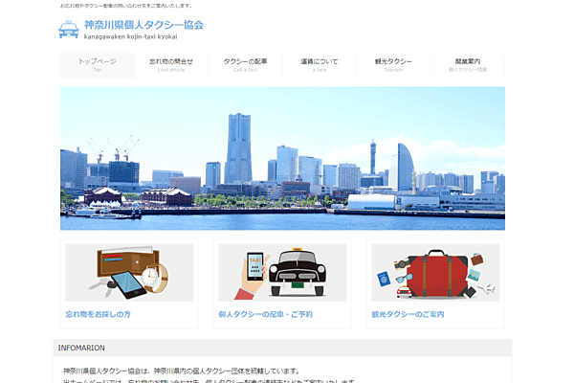
Task: Open the 神奈川県個人タクシー協会 site title link
Action: tap(143, 25)
